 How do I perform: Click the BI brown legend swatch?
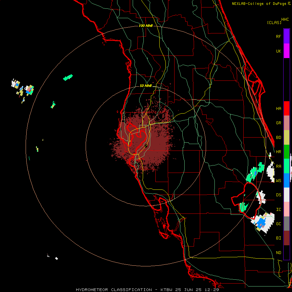[286, 238]
